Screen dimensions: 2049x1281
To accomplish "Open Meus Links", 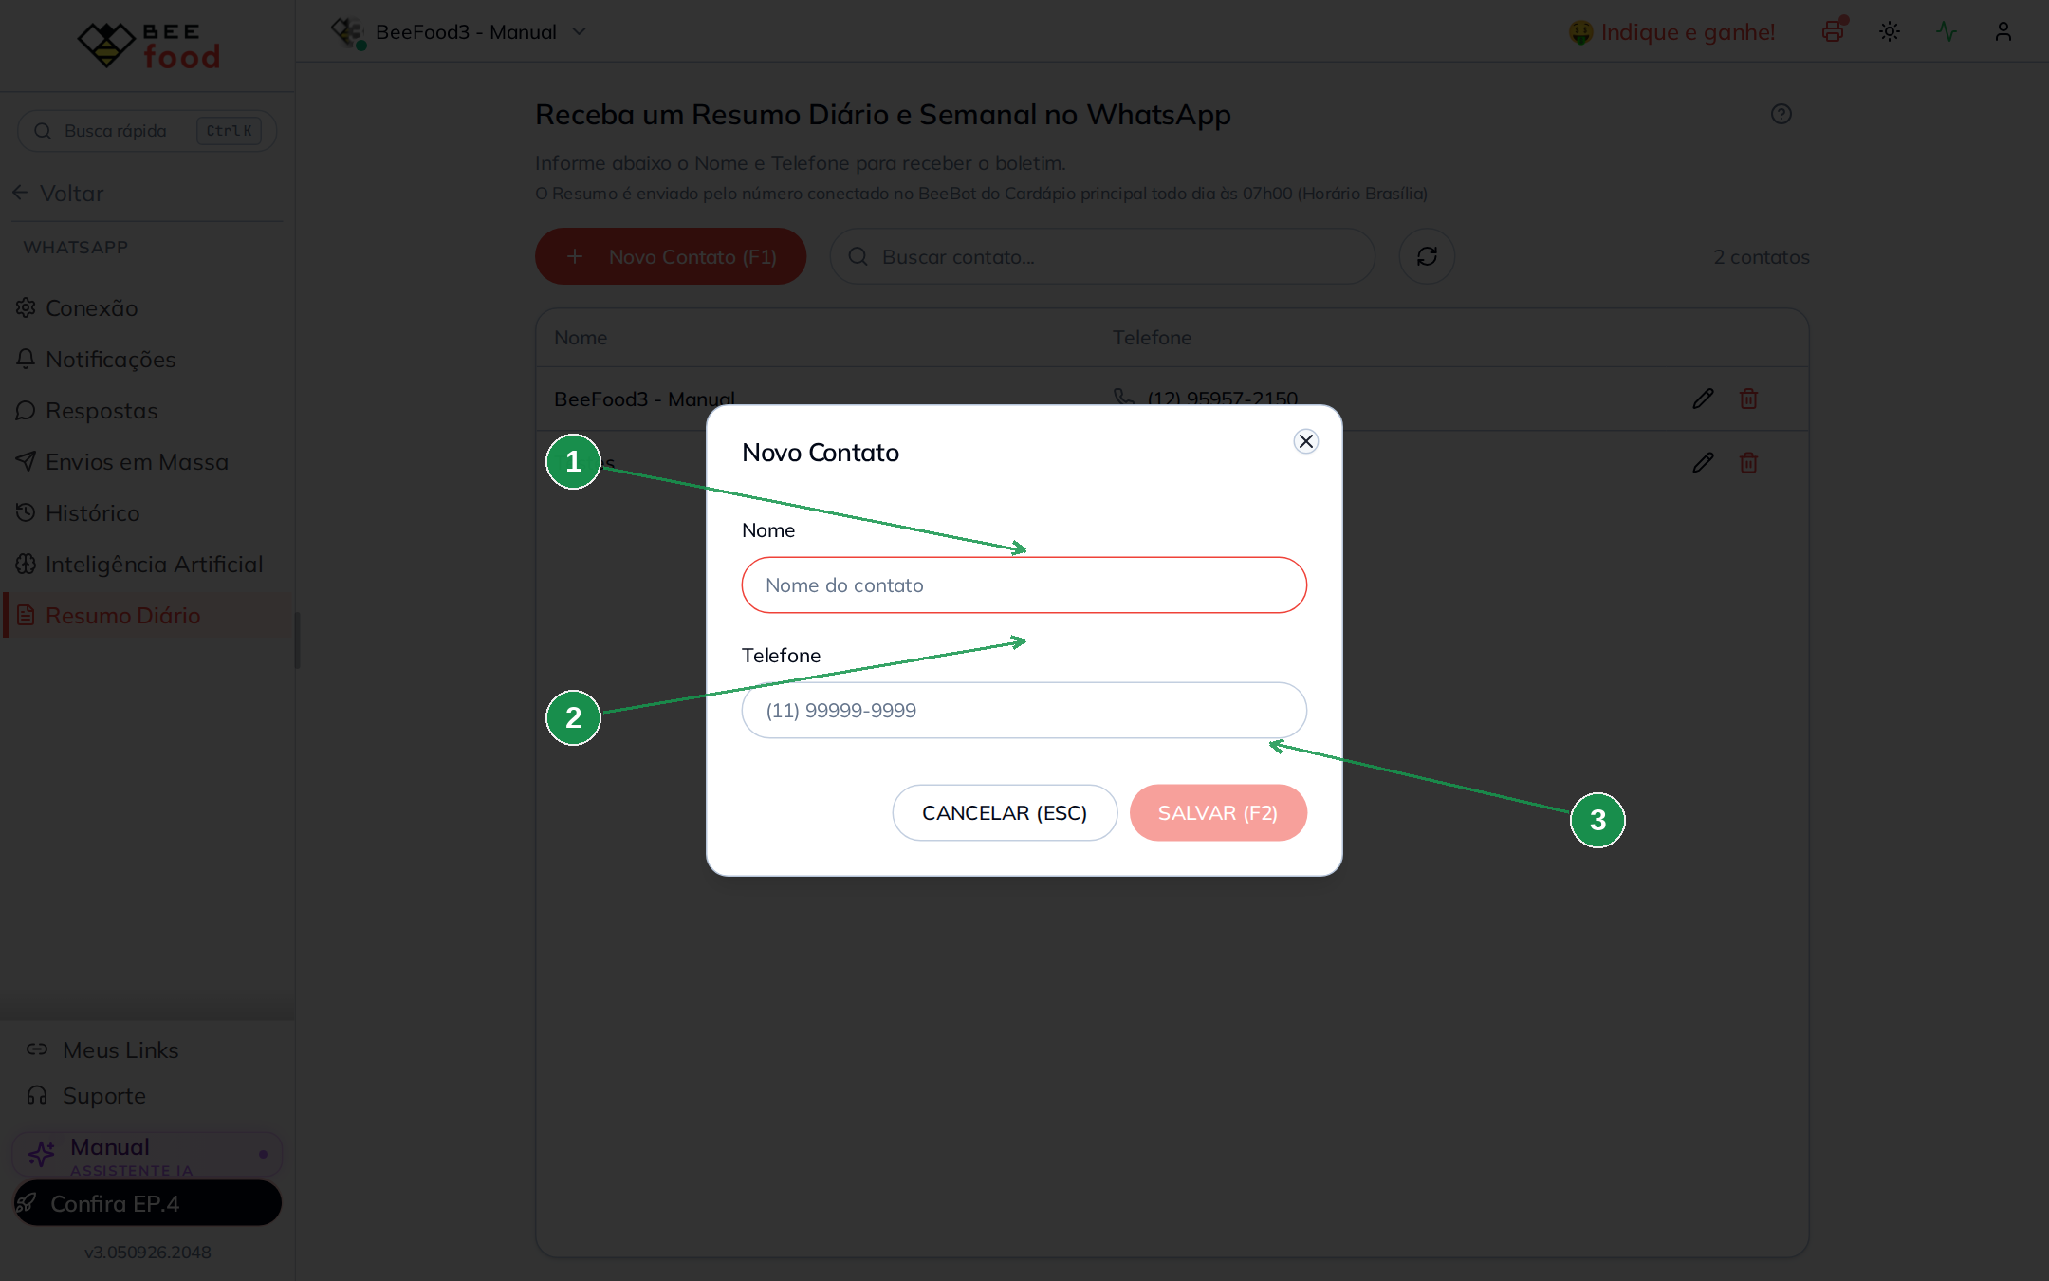I will click(102, 1050).
